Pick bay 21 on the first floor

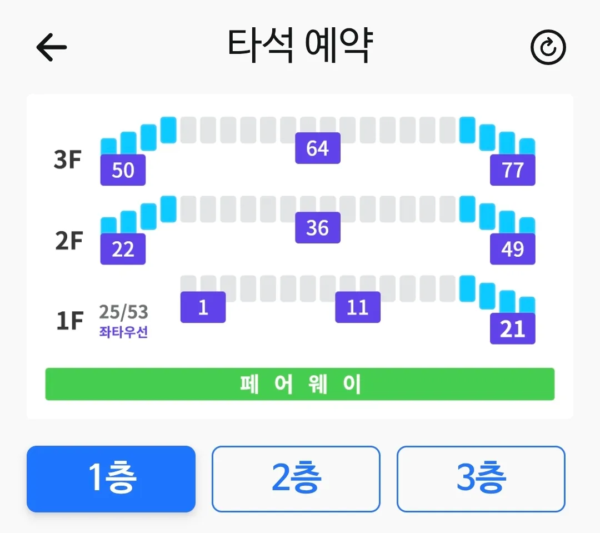click(512, 328)
